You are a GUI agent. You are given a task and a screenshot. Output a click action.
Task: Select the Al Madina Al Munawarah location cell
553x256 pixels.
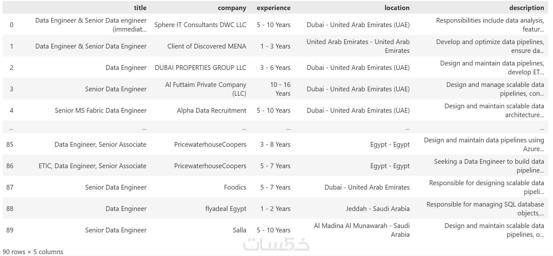point(362,230)
